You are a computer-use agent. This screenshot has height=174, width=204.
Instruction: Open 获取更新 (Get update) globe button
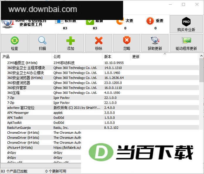pos(155,43)
